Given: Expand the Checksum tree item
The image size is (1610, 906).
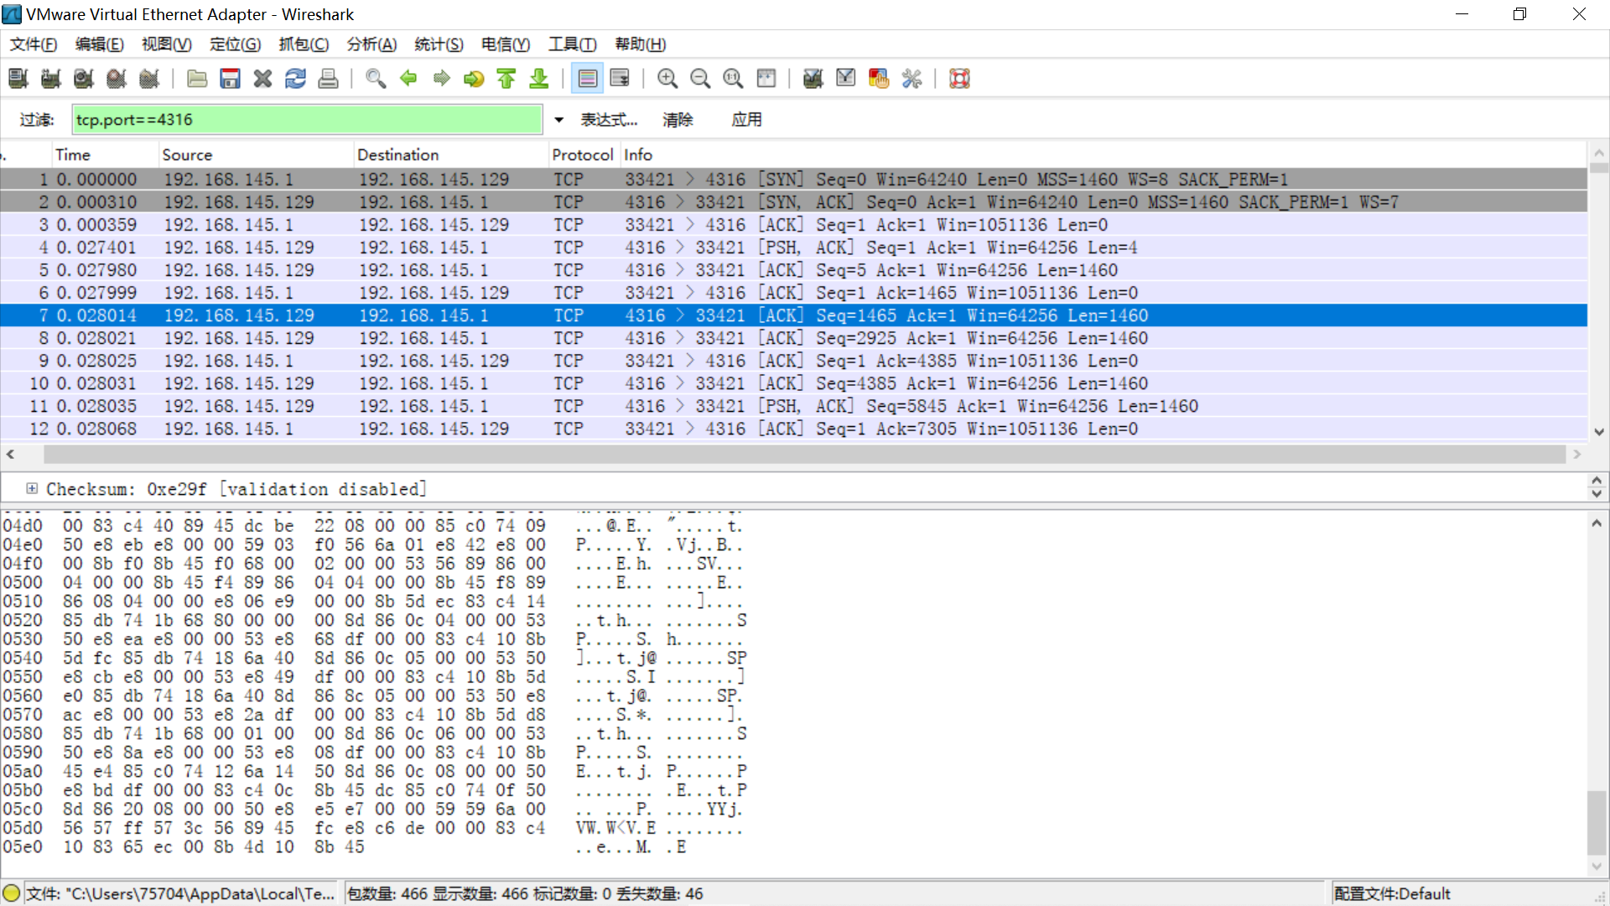Looking at the screenshot, I should [32, 488].
